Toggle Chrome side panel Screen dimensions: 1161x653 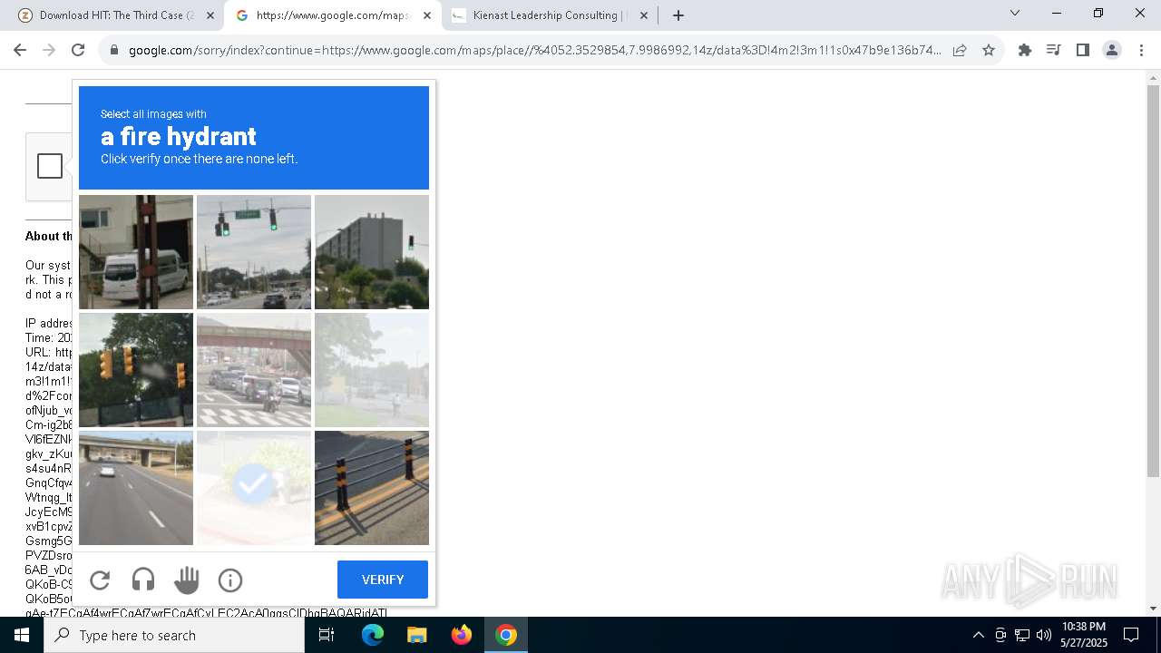tap(1083, 50)
